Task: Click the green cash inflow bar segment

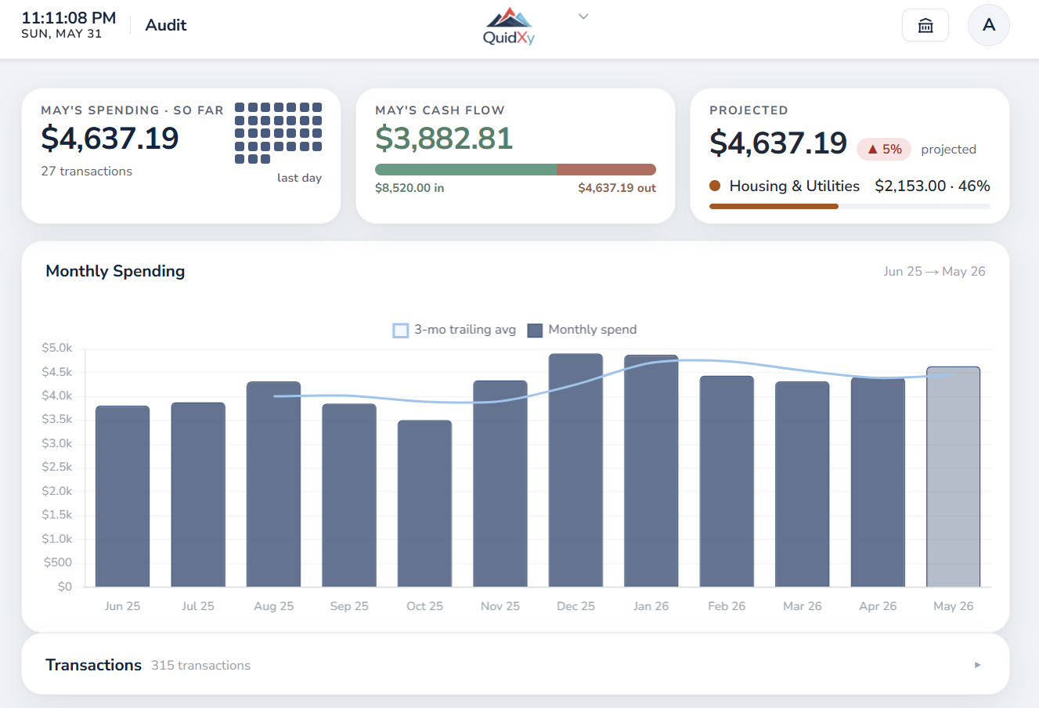Action: coord(466,170)
